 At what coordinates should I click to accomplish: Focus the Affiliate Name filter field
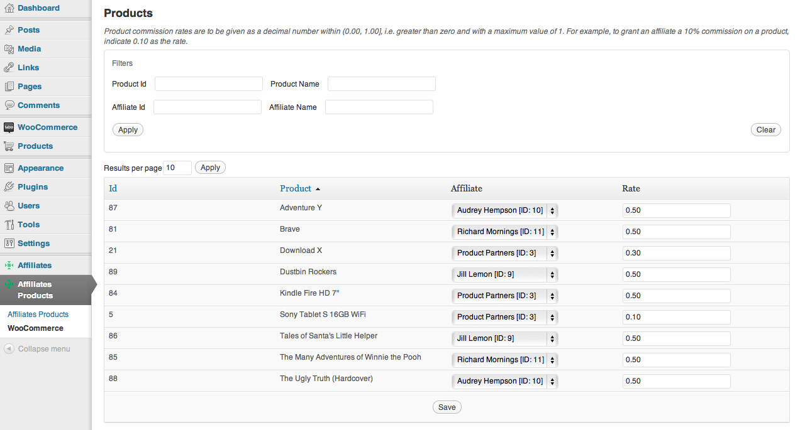pyautogui.click(x=379, y=107)
